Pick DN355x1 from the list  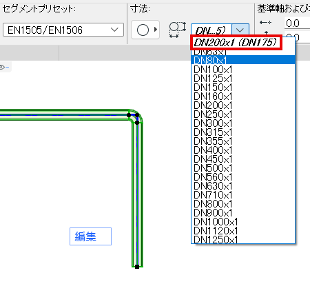pos(243,141)
